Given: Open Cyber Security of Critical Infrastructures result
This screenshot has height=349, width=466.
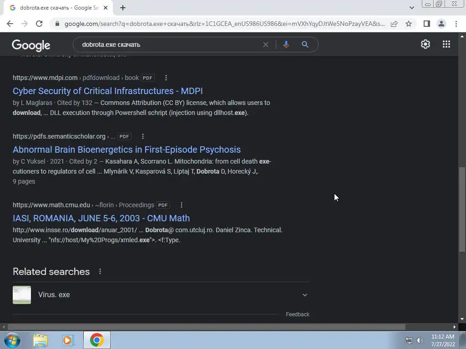Looking at the screenshot, I should pyautogui.click(x=107, y=91).
